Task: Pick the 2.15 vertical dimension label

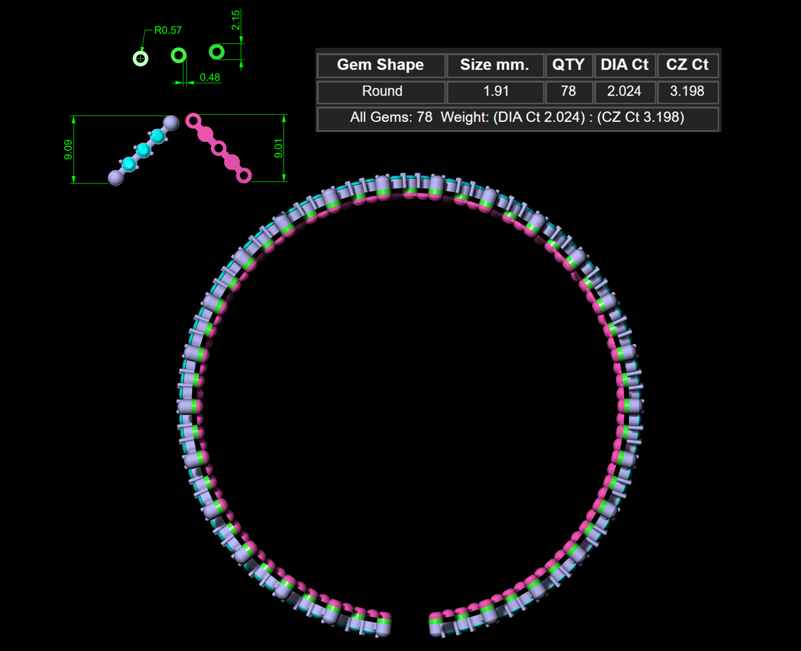Action: [236, 19]
